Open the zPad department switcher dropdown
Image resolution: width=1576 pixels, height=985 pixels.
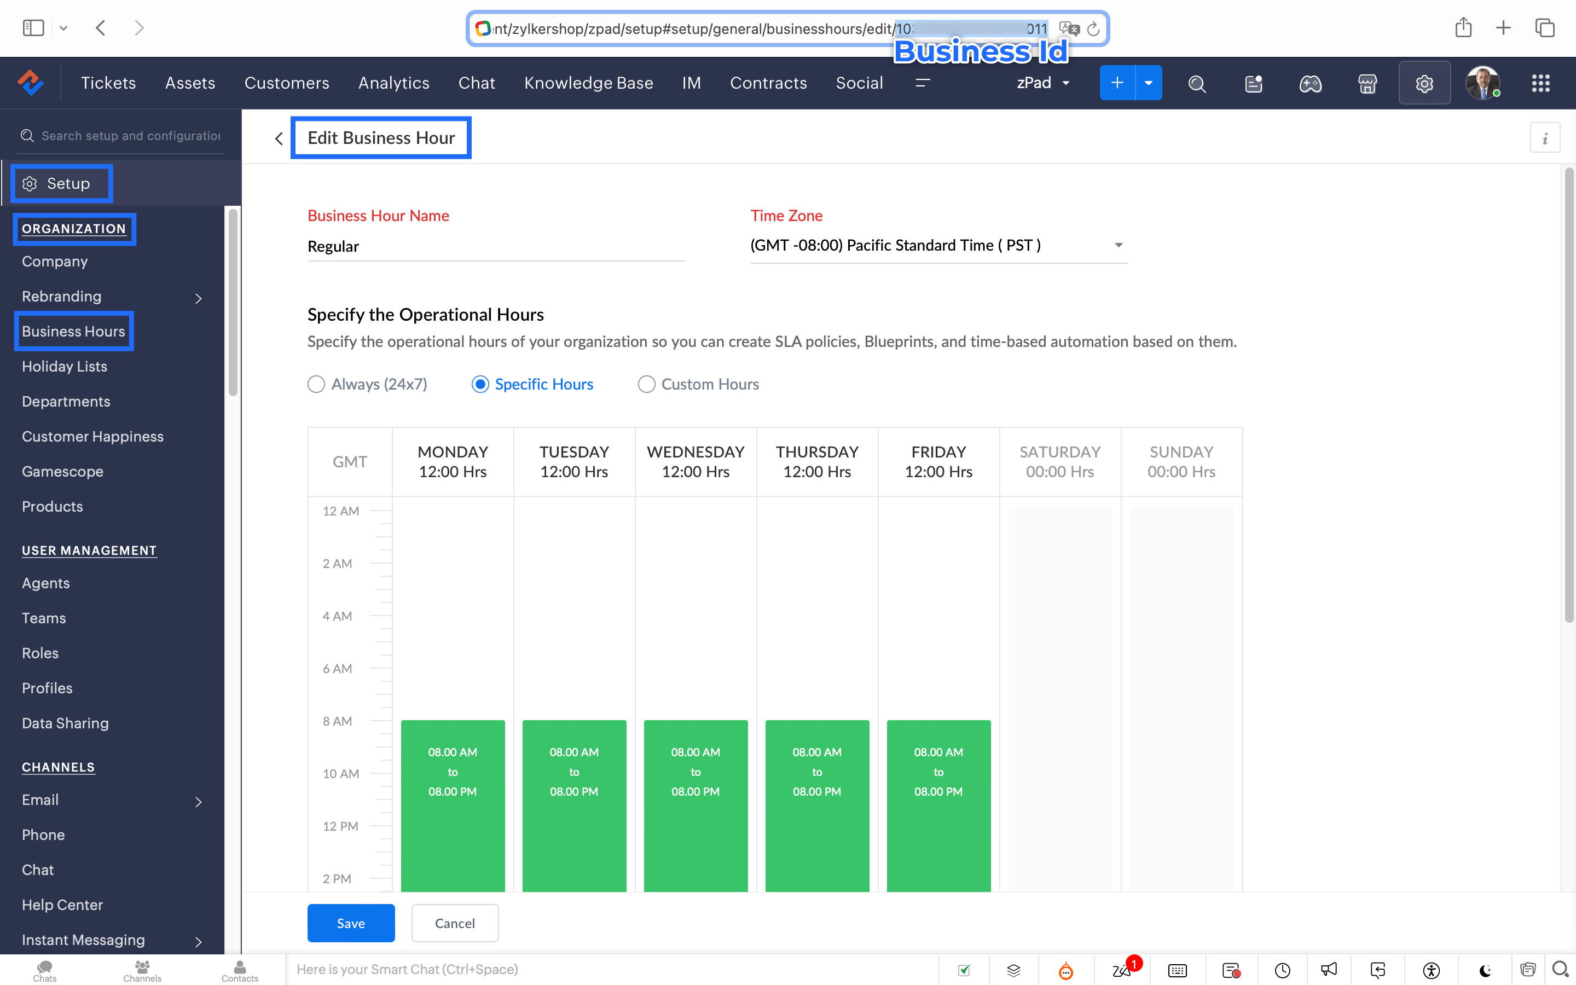coord(1042,83)
